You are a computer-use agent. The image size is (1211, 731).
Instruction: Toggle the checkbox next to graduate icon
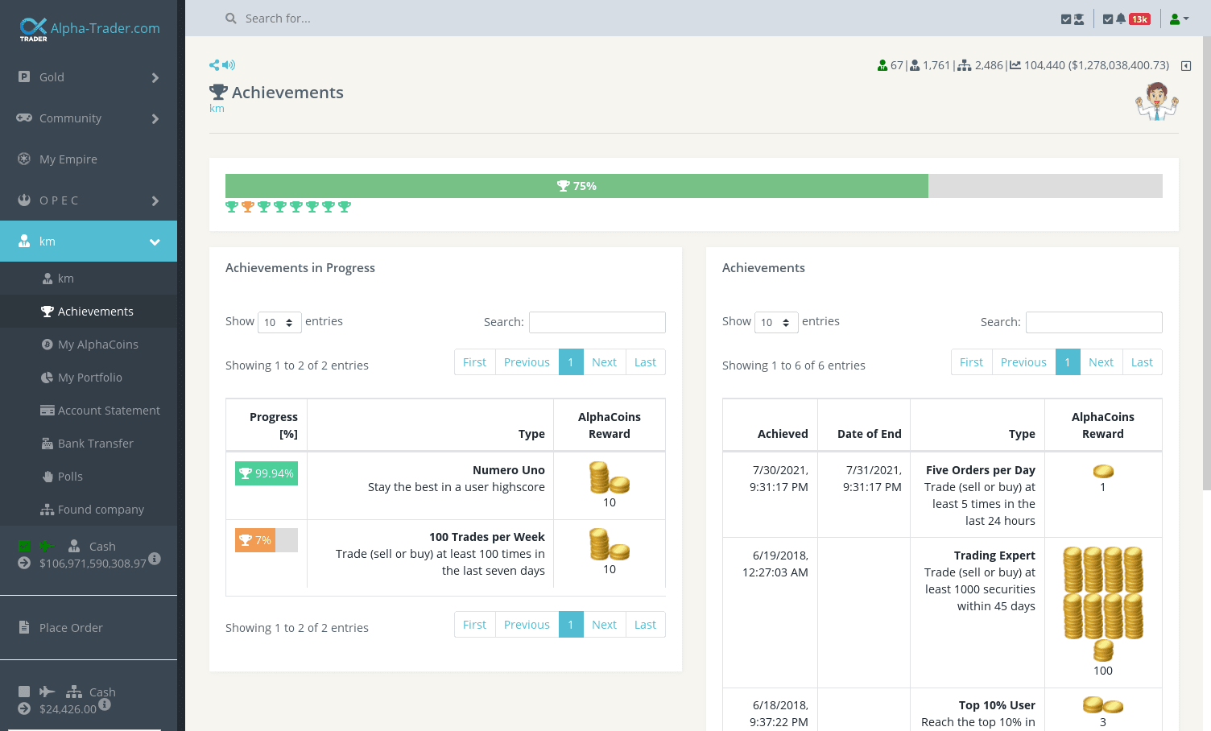click(x=1066, y=19)
